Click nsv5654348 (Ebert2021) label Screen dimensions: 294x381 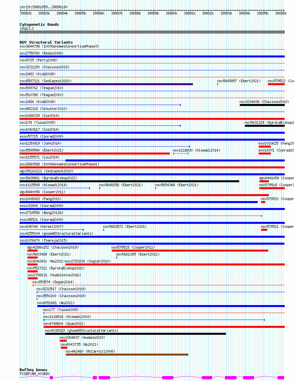tap(177, 185)
